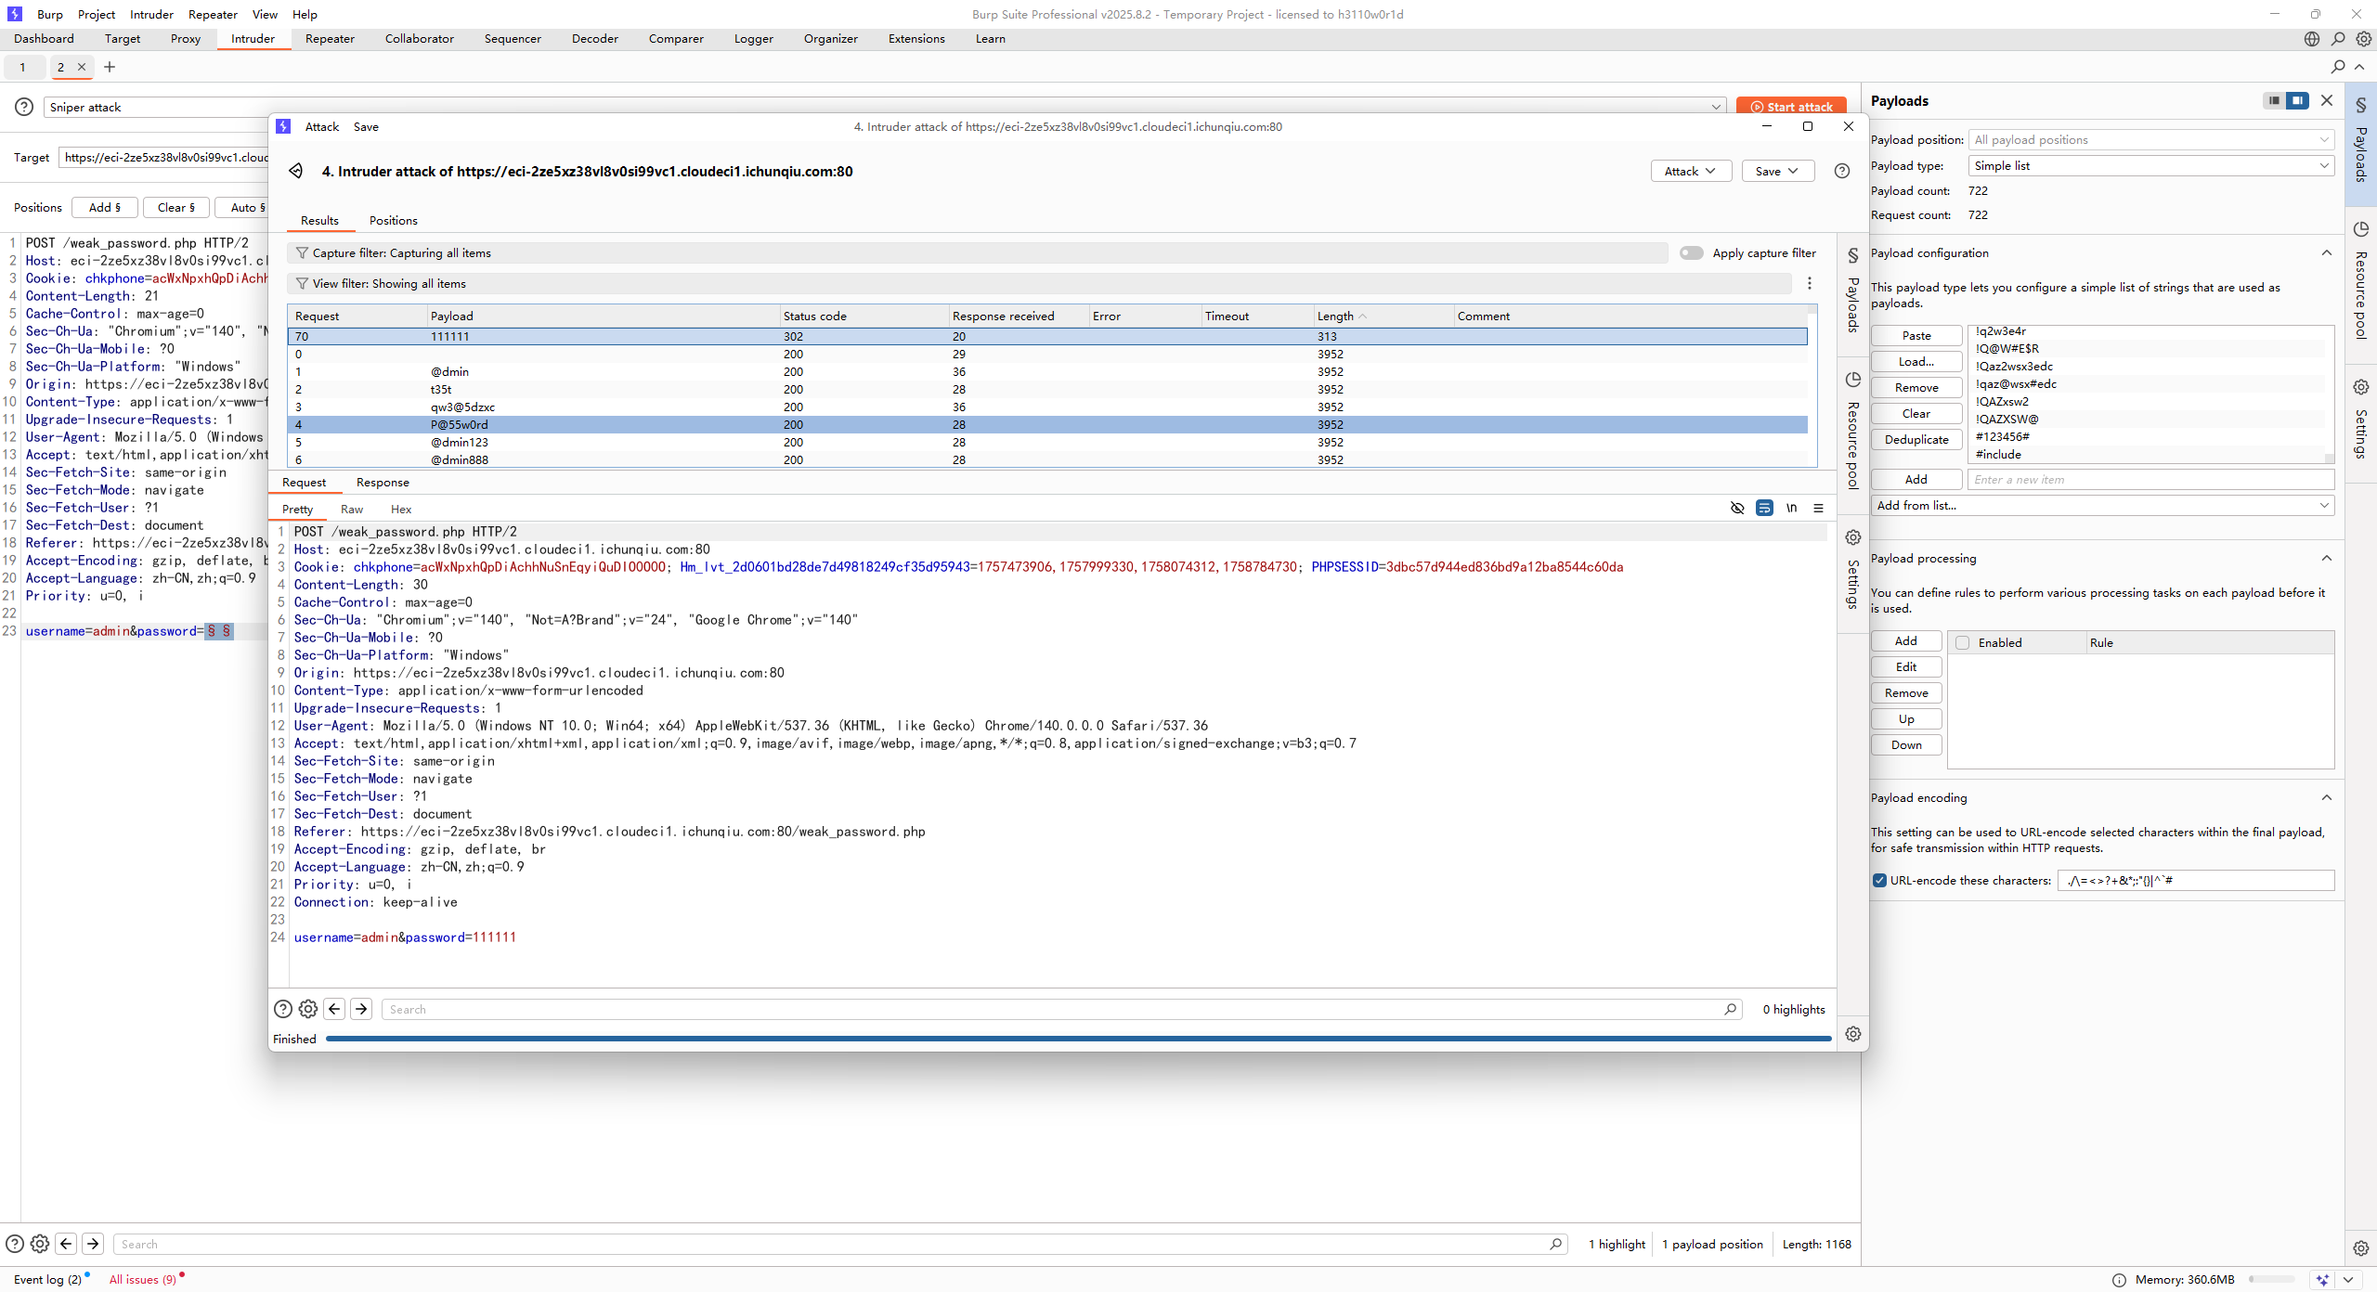Open the help icon beside Sniper attack

[x=24, y=107]
